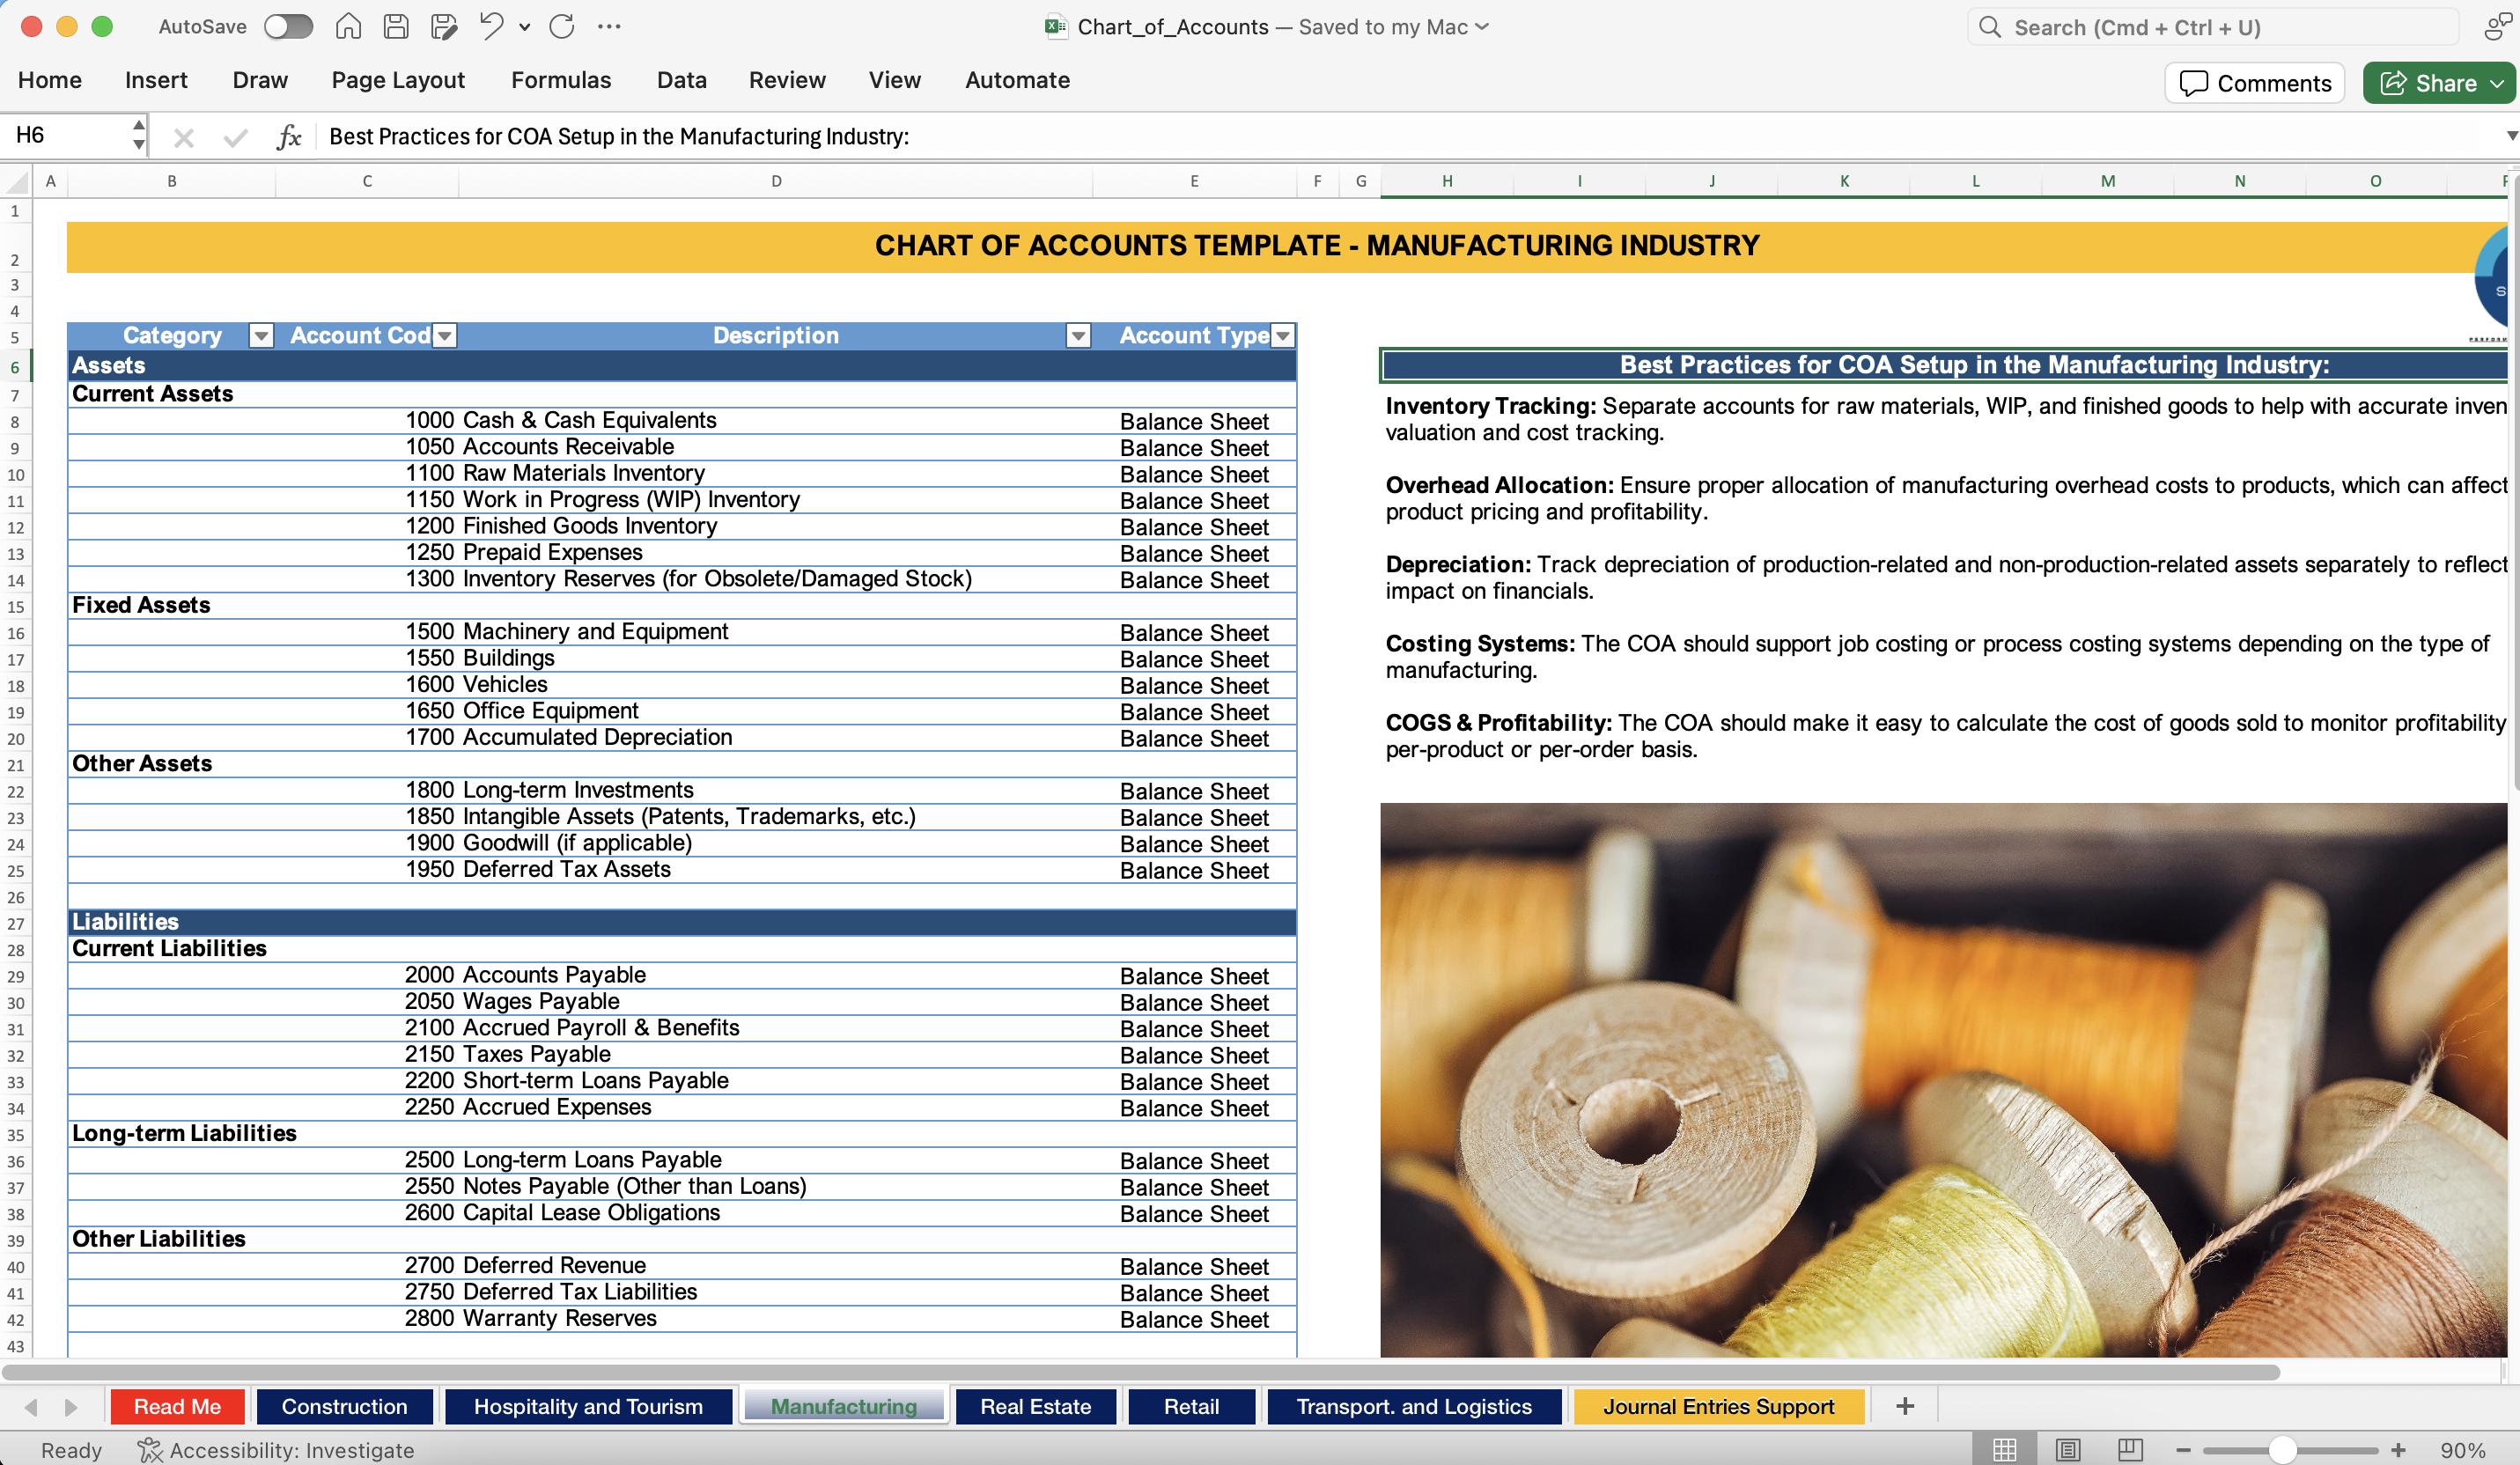The width and height of the screenshot is (2520, 1465).
Task: Click the Redo icon
Action: (x=562, y=27)
